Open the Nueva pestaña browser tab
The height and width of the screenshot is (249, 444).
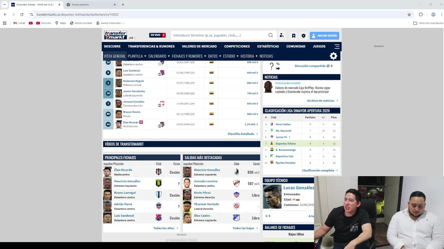pos(91,4)
